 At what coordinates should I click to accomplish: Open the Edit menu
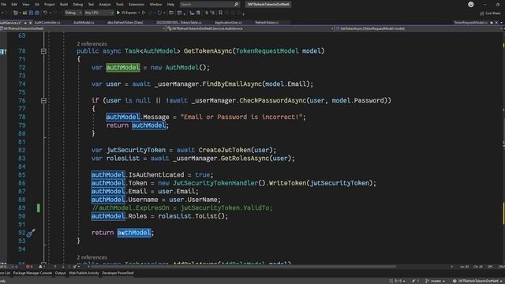coord(14,5)
